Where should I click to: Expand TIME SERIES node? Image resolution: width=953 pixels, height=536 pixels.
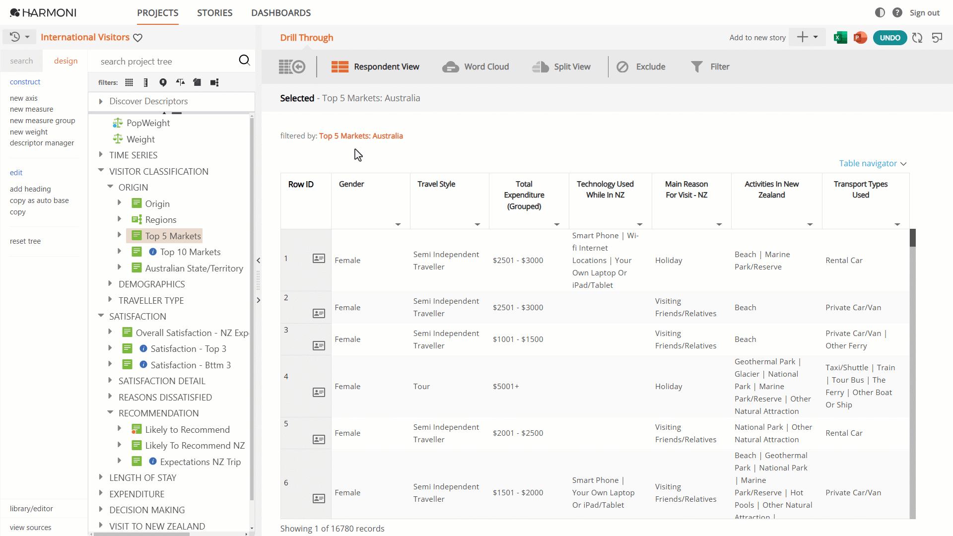(x=101, y=155)
